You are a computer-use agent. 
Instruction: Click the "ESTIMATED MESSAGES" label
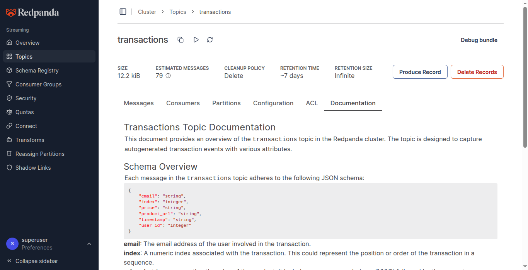point(182,68)
